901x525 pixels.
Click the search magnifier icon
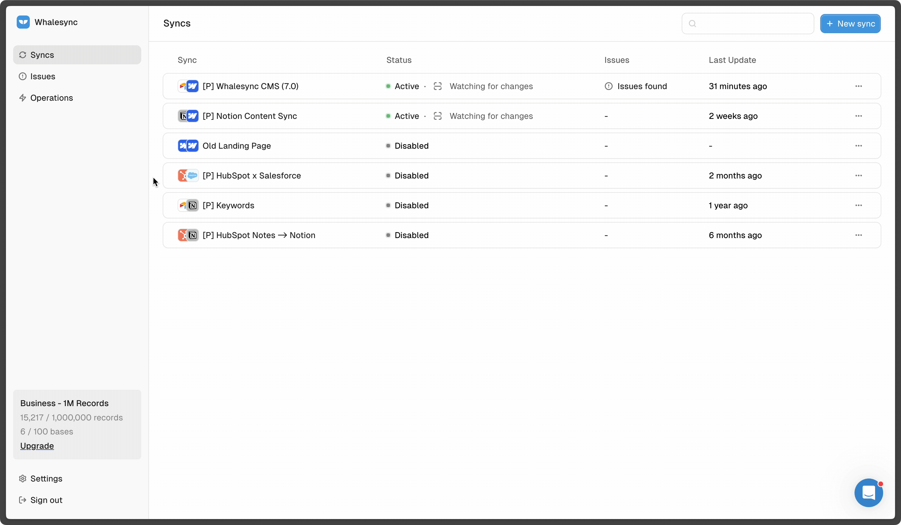click(x=692, y=24)
